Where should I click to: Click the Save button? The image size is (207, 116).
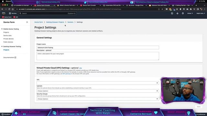pos(199,107)
